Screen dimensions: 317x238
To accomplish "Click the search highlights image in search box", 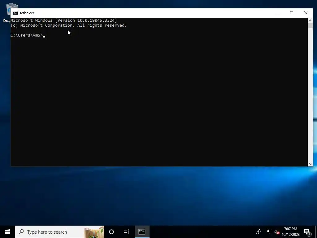I will pos(94,232).
